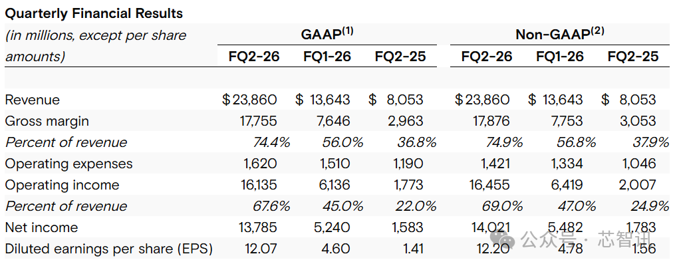673x266 pixels.
Task: Click the Operating expenses row label
Action: [x=68, y=164]
